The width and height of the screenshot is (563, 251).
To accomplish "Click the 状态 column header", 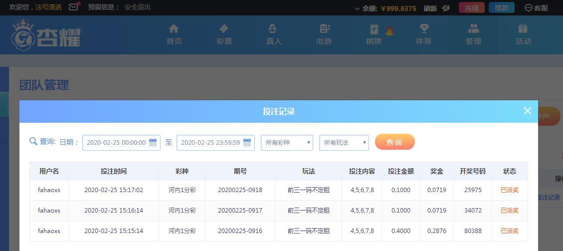I will [510, 171].
